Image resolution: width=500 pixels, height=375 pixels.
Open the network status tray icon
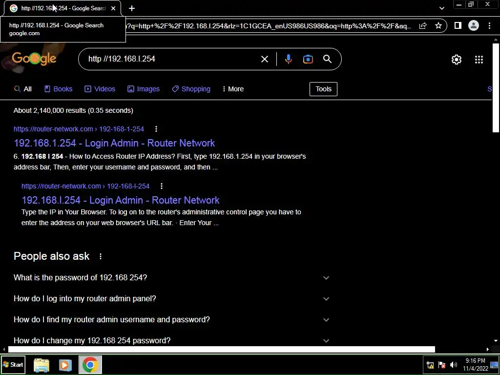430,365
